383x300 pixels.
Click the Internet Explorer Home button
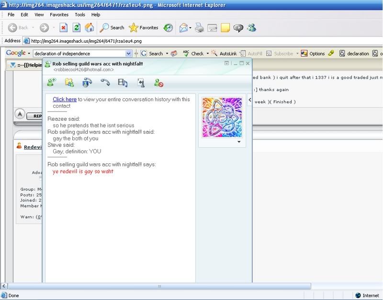(x=89, y=28)
